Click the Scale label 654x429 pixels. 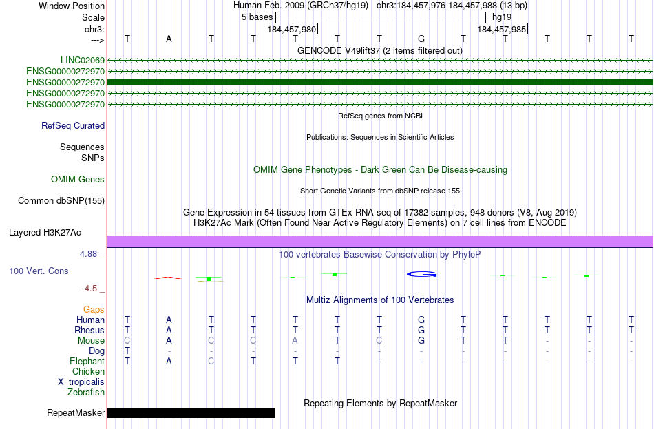pos(93,17)
